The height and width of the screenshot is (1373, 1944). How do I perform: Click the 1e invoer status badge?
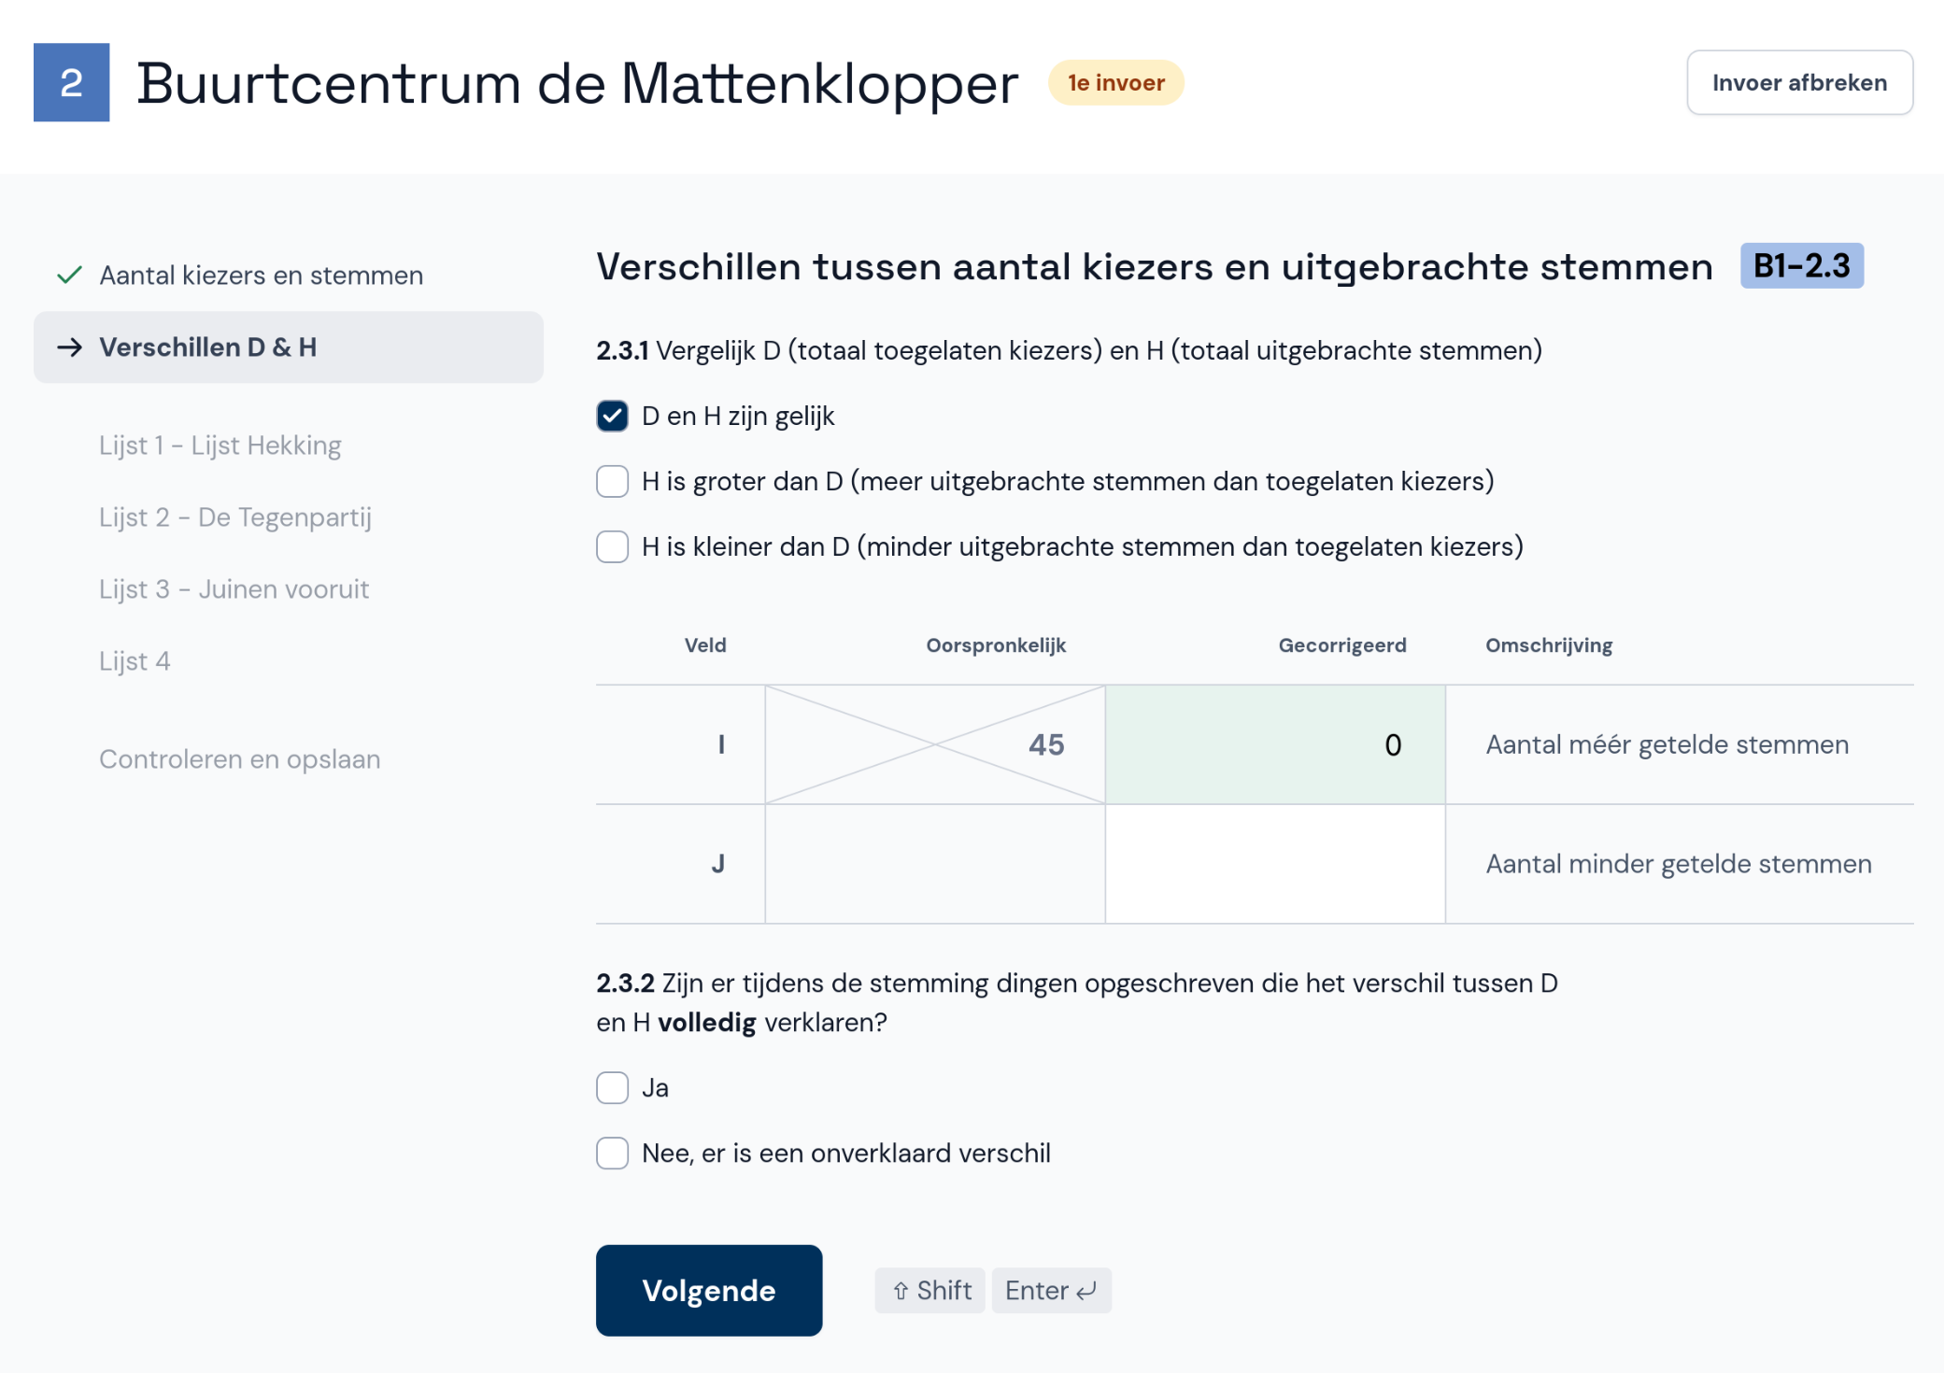pos(1116,82)
